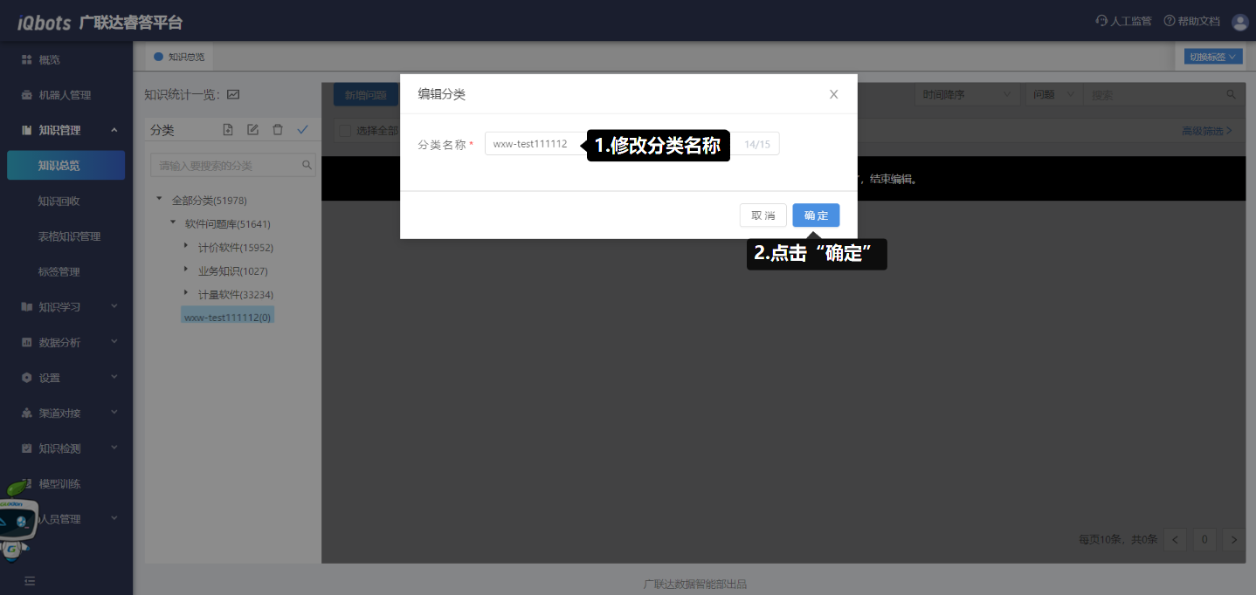This screenshot has width=1256, height=595.
Task: Click the collapse sidebar icon at bottom
Action: 30,580
